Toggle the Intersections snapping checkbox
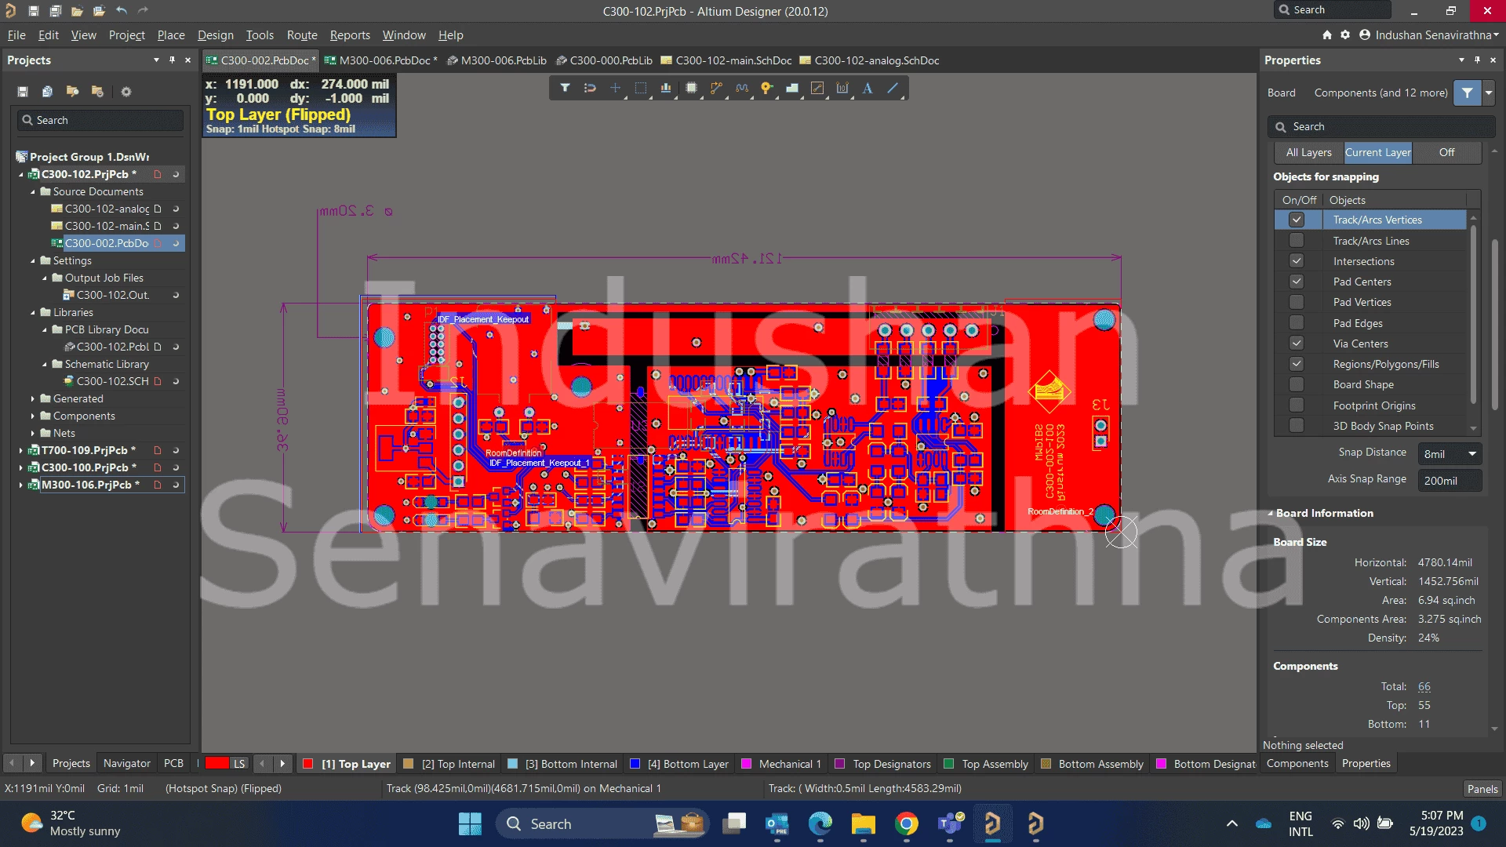1506x847 pixels. pos(1297,261)
